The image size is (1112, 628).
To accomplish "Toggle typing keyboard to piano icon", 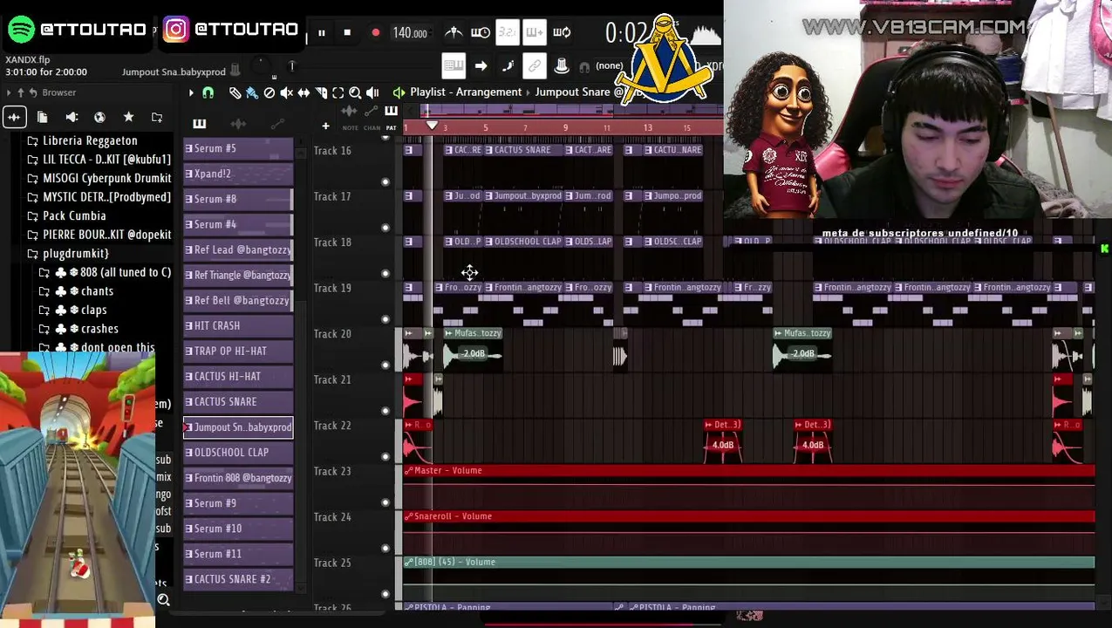I will click(x=453, y=65).
